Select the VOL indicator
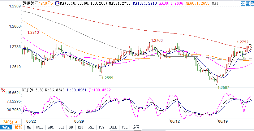Image resolution: width=254 pixels, height=131 pixels. tap(124, 127)
